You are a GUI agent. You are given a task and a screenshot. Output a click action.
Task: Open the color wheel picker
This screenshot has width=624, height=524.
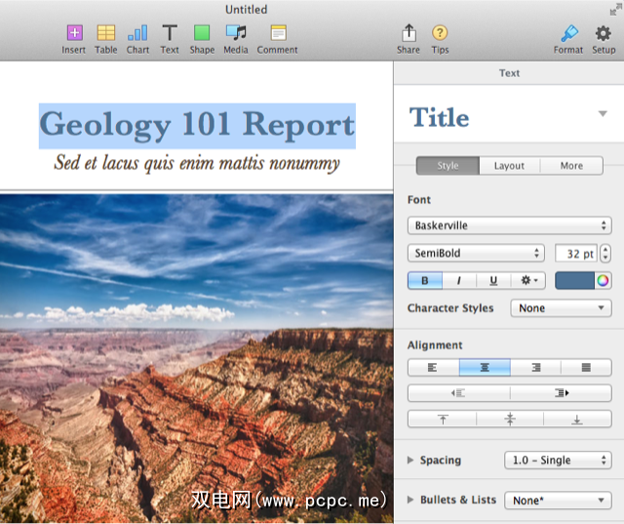tap(604, 281)
